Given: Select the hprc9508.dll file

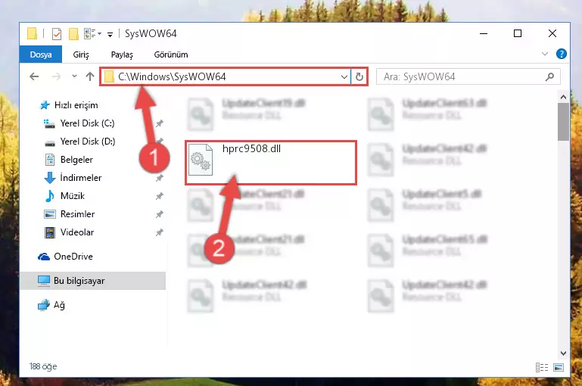Looking at the screenshot, I should 271,163.
